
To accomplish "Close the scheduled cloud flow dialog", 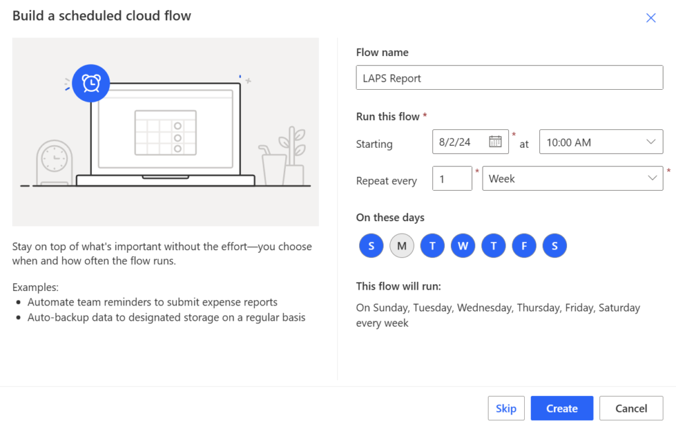I will click(x=651, y=18).
